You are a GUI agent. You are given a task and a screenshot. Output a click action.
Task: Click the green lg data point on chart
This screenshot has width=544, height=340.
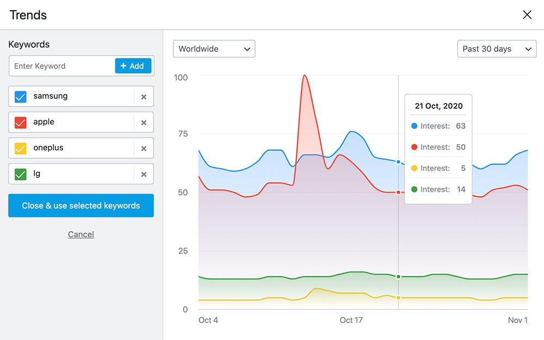(398, 277)
